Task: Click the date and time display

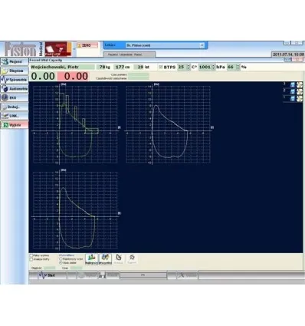Action: pos(288,54)
